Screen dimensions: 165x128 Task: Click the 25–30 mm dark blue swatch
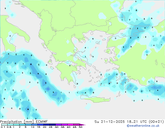52,125
